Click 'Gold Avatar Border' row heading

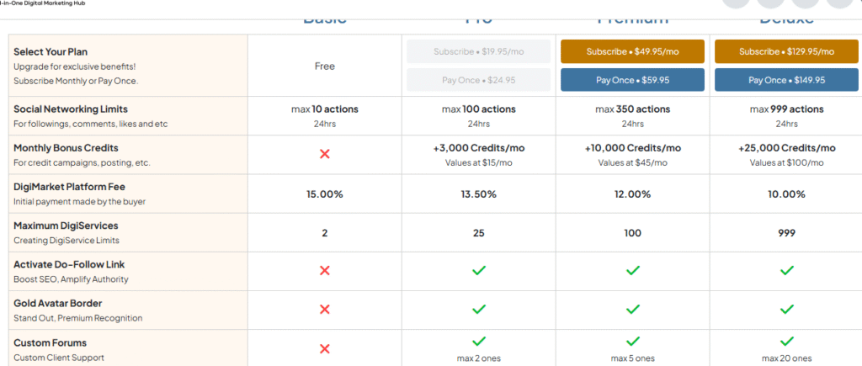(x=58, y=304)
